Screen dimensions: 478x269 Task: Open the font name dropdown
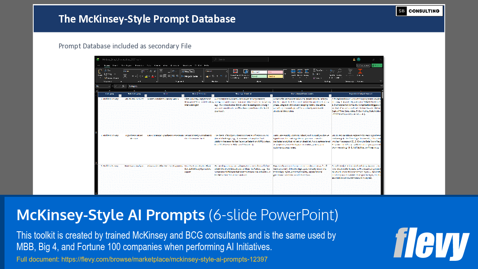point(141,71)
